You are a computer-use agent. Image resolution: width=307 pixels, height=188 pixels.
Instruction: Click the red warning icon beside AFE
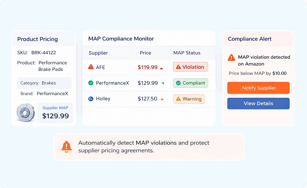click(x=91, y=67)
